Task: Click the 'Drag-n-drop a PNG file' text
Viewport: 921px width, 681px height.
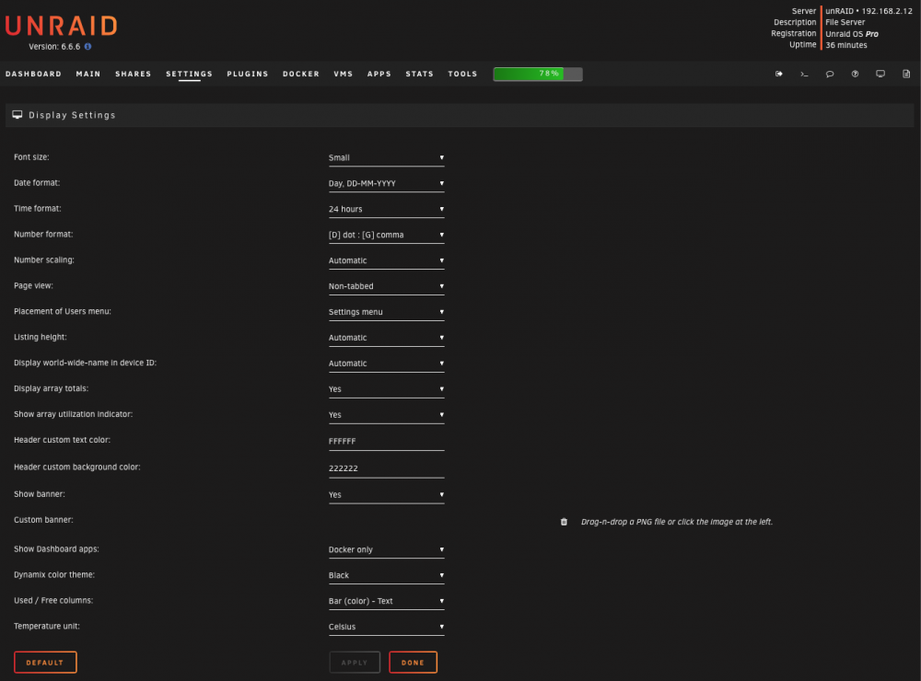Action: [677, 522]
